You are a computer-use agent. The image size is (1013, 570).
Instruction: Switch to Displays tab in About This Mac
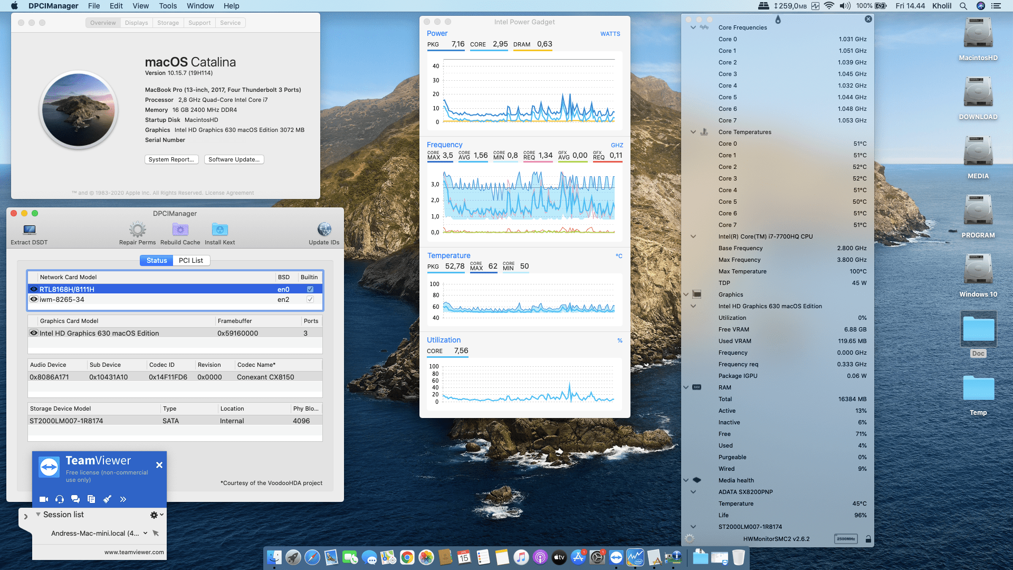pos(136,23)
